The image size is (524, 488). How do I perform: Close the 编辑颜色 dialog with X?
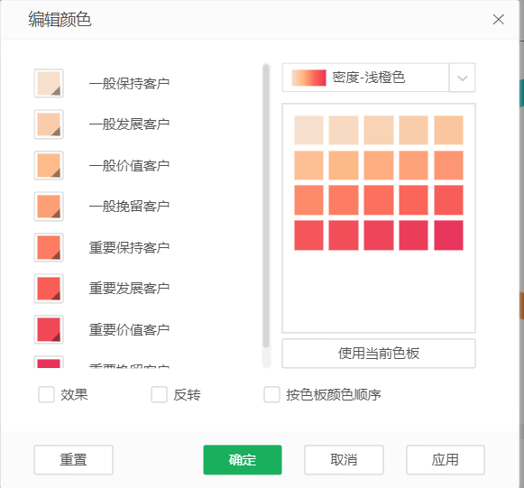(498, 19)
